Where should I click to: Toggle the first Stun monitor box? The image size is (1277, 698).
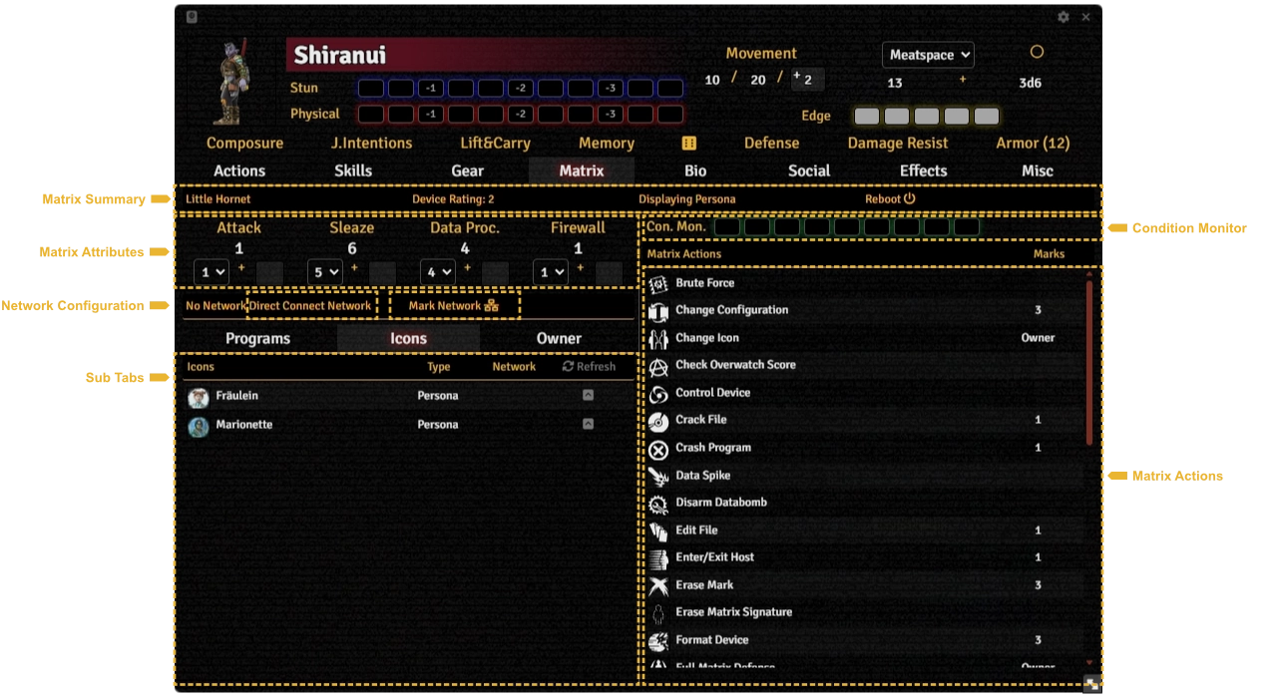coord(370,88)
